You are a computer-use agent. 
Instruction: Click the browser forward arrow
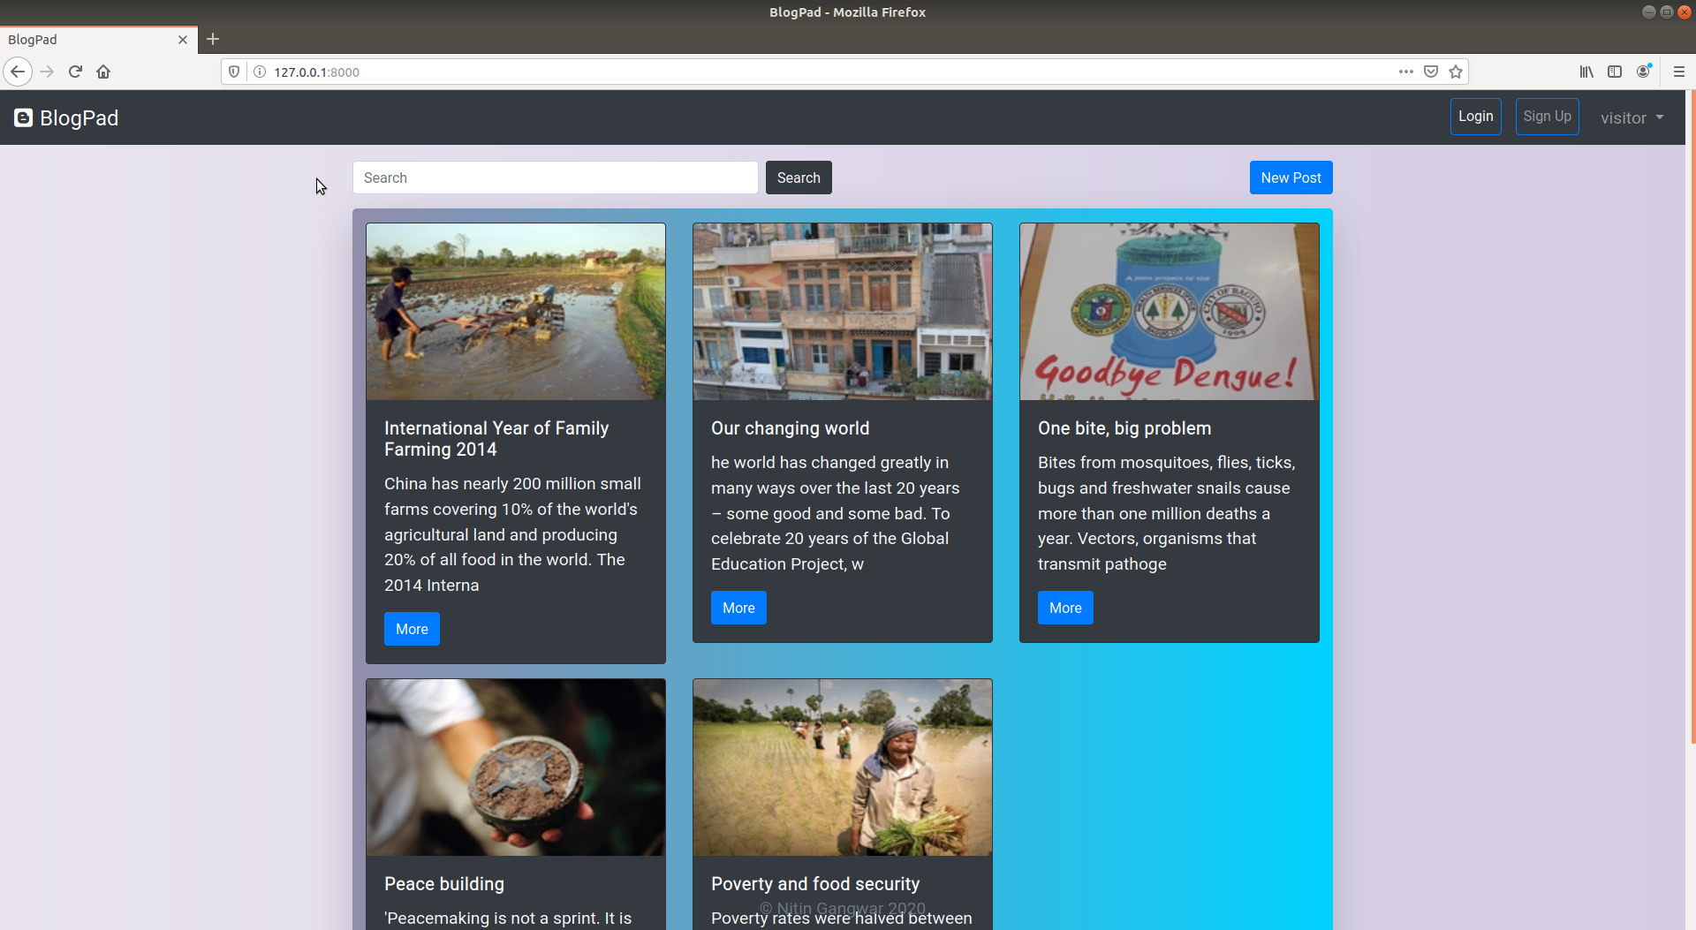tap(47, 72)
